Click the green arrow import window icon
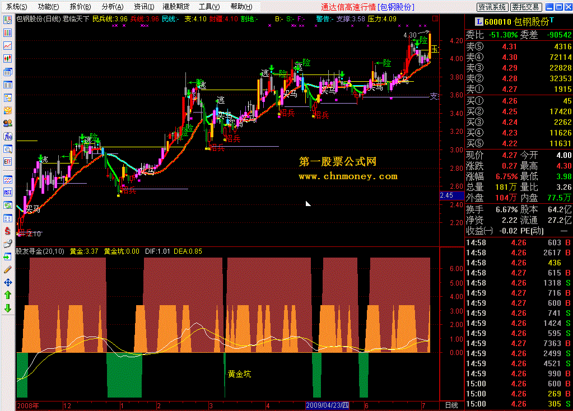 [8, 257]
